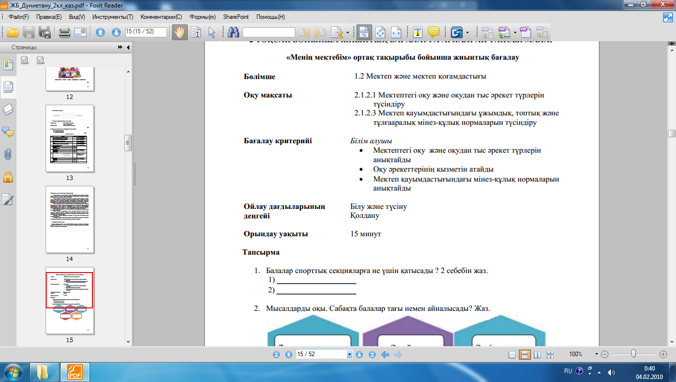
Task: Click the Fit Width icon
Action: (x=396, y=32)
